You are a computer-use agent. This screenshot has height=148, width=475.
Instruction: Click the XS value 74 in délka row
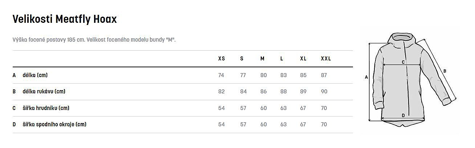click(222, 75)
